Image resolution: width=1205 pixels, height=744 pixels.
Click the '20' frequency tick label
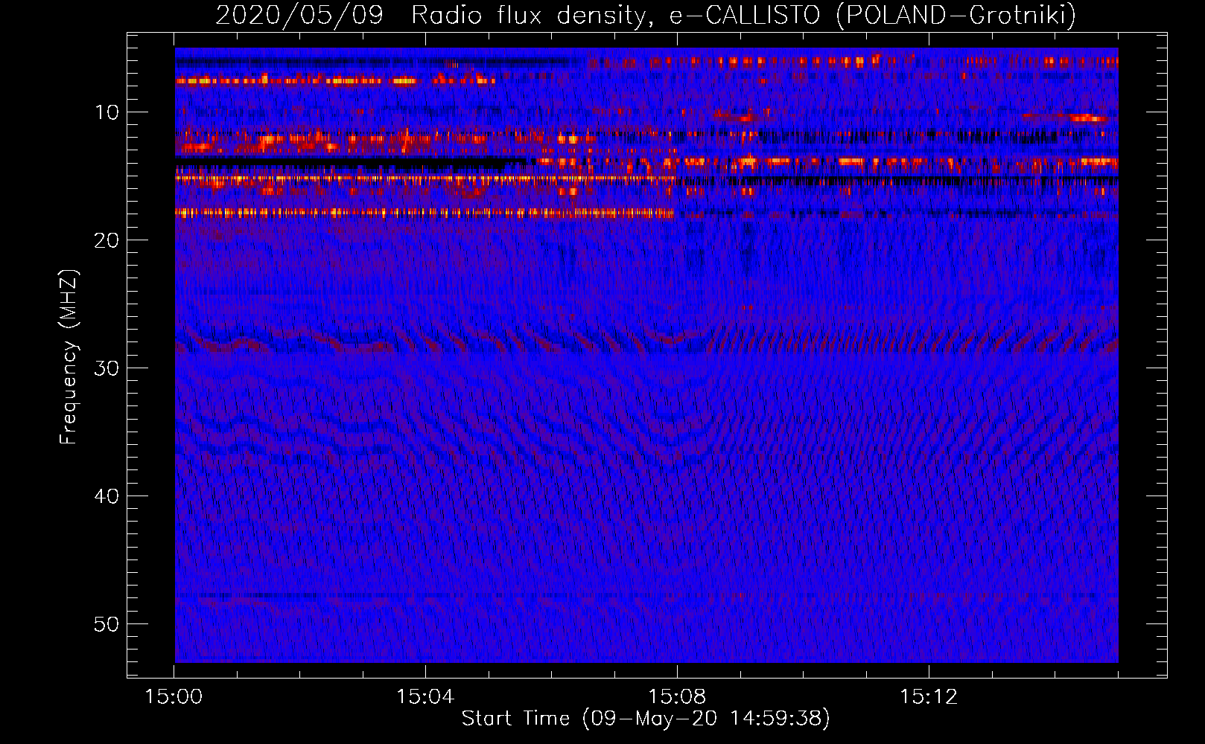(107, 240)
